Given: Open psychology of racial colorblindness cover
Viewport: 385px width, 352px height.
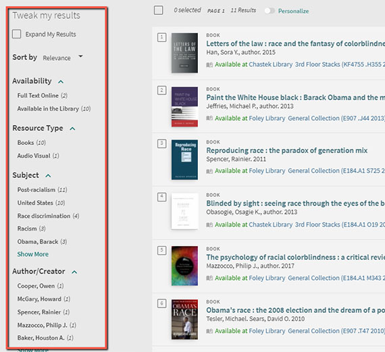Looking at the screenshot, I should coord(184,266).
